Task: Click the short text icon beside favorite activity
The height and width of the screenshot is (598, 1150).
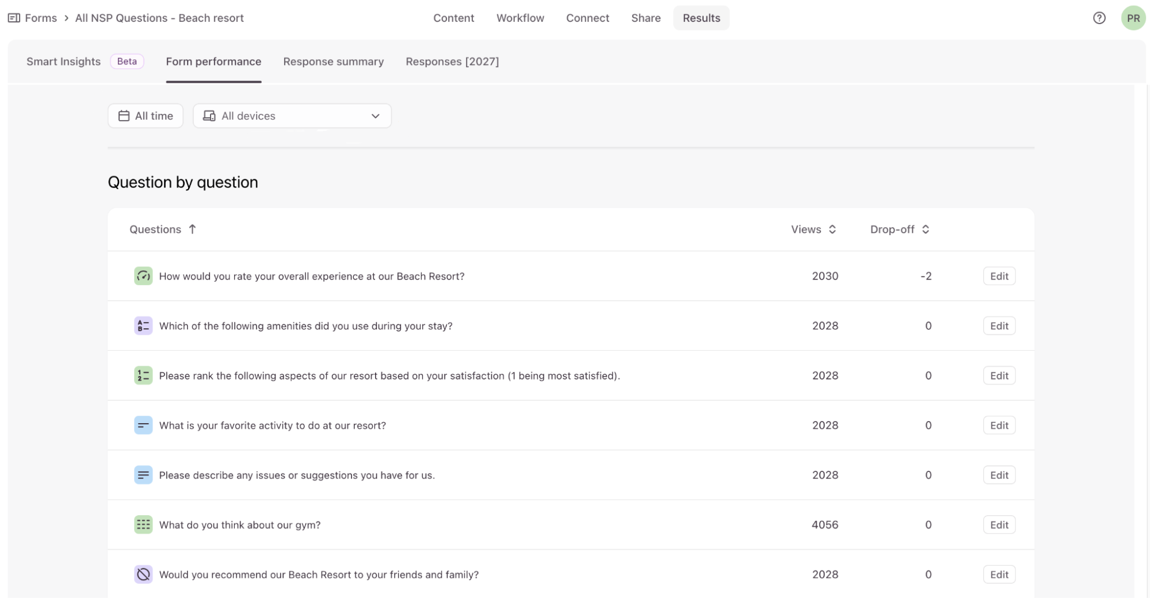Action: (143, 425)
